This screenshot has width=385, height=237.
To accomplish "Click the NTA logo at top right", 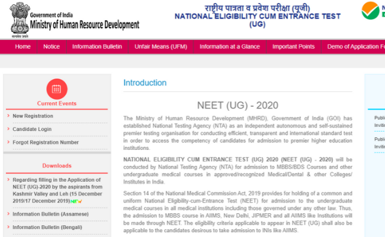I will tap(373, 12).
